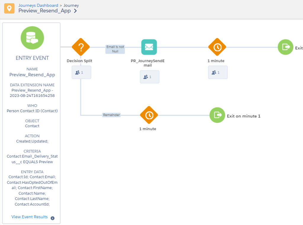
Task: Click the contact count under Decision Split
Action: point(81,72)
